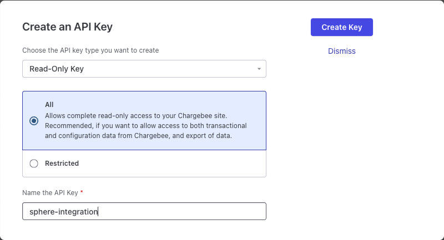Click the 'Name the API Key' label
Screen dimensions: 444x240
coord(51,192)
